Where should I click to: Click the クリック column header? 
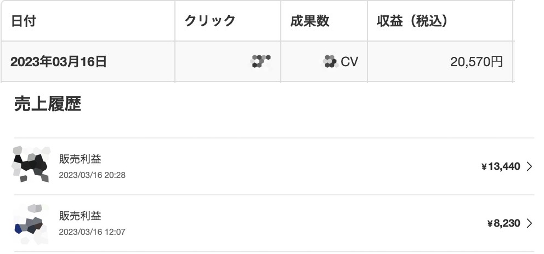pyautogui.click(x=228, y=21)
